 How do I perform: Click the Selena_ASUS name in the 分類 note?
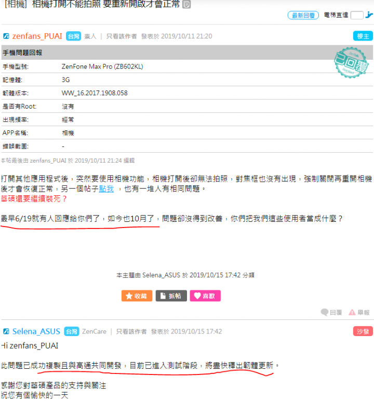tap(161, 275)
